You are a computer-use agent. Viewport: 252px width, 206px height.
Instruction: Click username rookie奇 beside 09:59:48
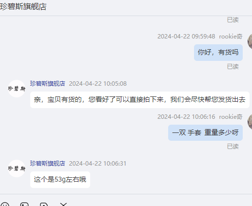231,37
